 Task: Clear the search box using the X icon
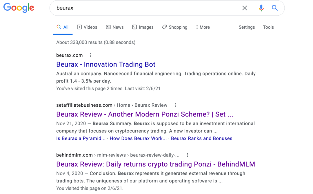click(244, 8)
